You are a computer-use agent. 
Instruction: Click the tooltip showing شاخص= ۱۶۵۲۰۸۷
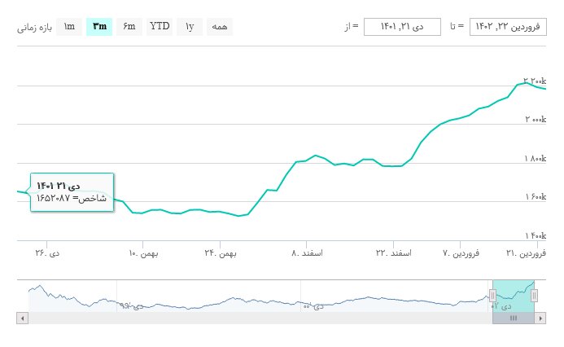71,192
